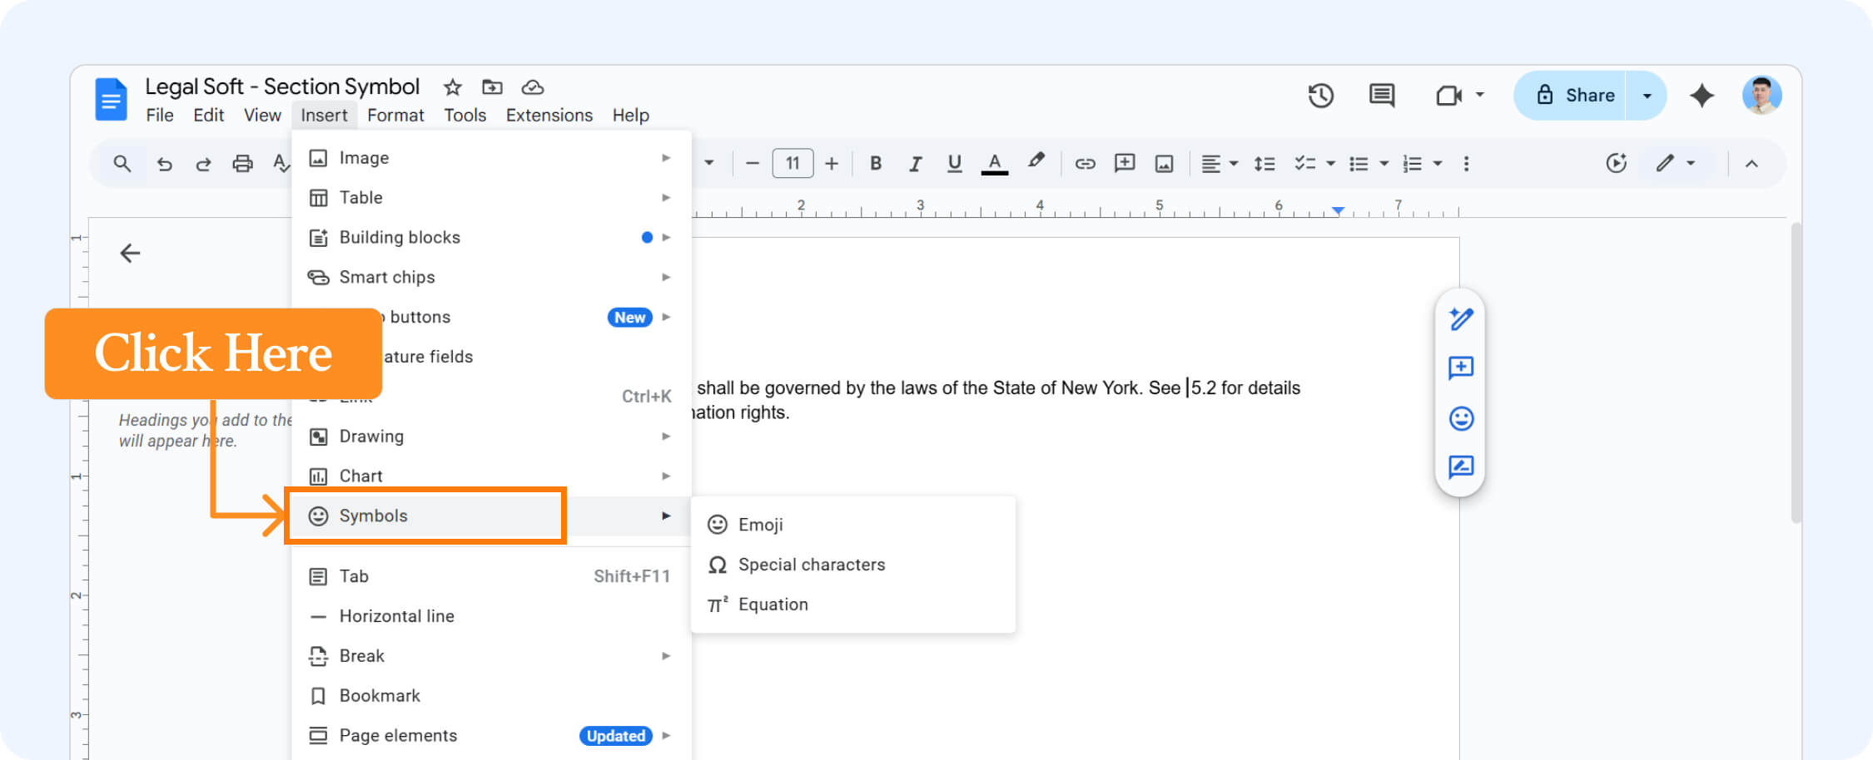Select Symbols in Insert menu
Viewport: 1873px width, 760px height.
(491, 516)
